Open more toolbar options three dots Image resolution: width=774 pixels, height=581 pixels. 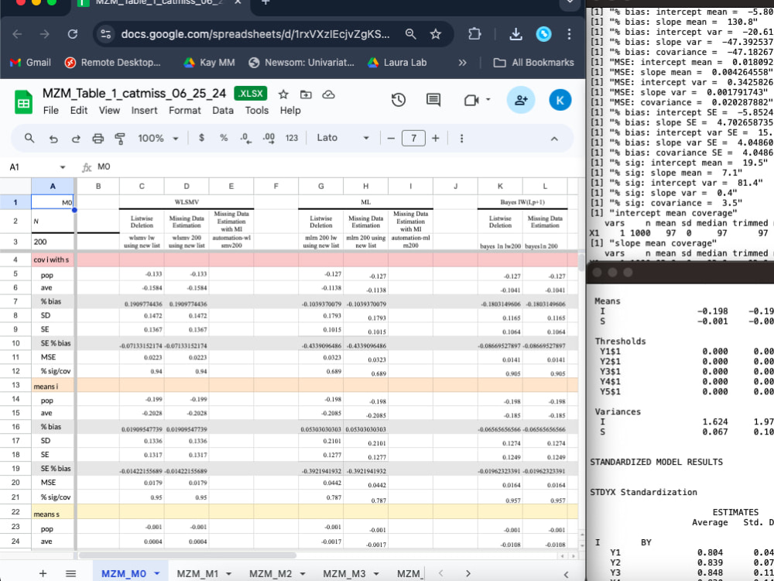461,139
